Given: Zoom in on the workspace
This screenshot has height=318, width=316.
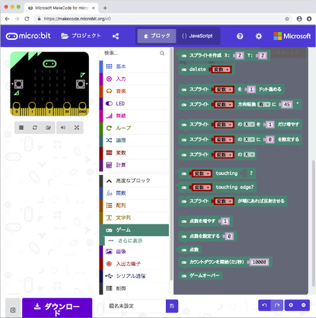Looking at the screenshot, I should 291,305.
